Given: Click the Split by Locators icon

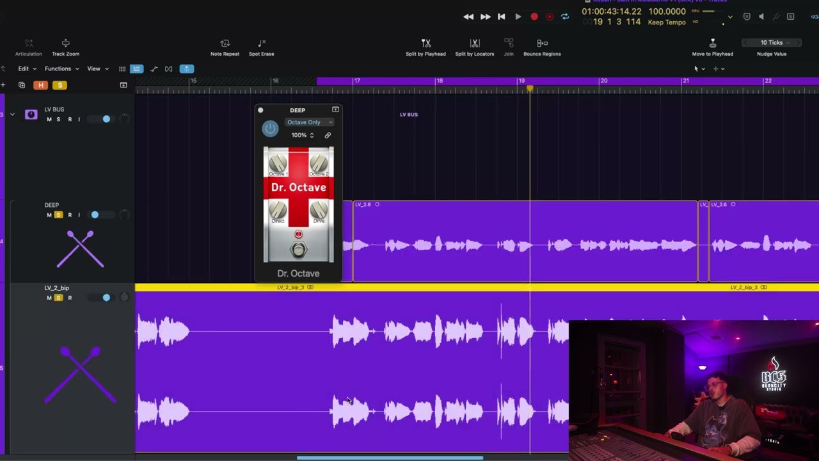Looking at the screenshot, I should point(475,43).
